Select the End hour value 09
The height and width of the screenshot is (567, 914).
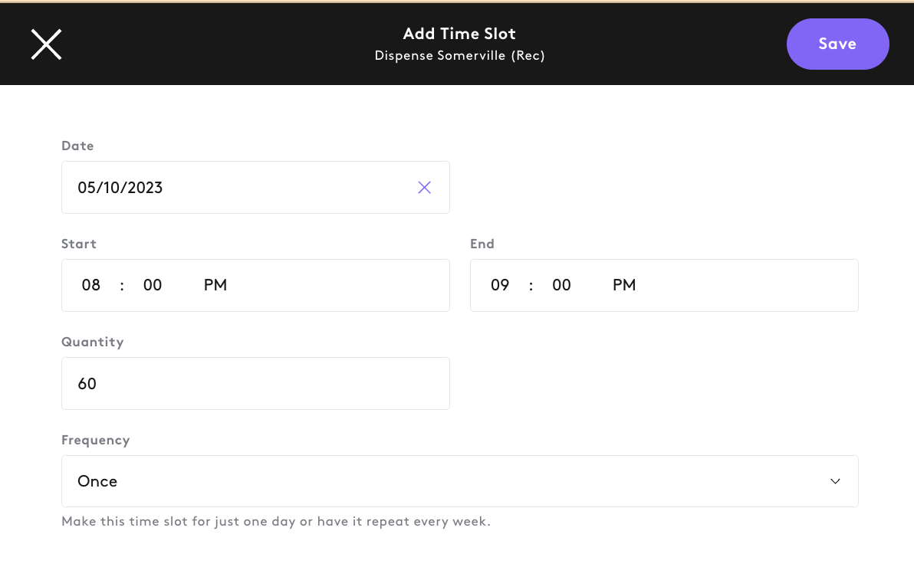500,285
